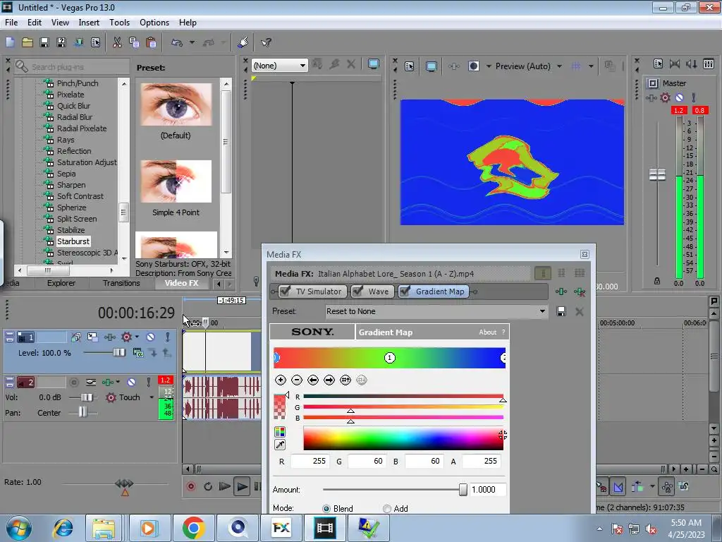Click the Video preview on external monitor icon
722x542 pixels.
[x=432, y=66]
